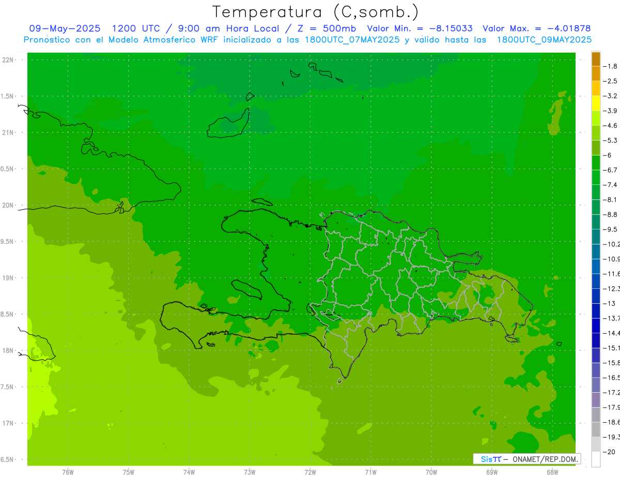Click the "21N" latitude label
Image resolution: width=620 pixels, height=479 pixels.
click(x=8, y=133)
